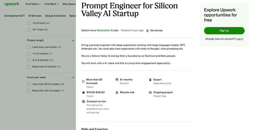260x130 pixels.
Task: Click the Ongoing project briefcase icon
Action: pyautogui.click(x=150, y=92)
